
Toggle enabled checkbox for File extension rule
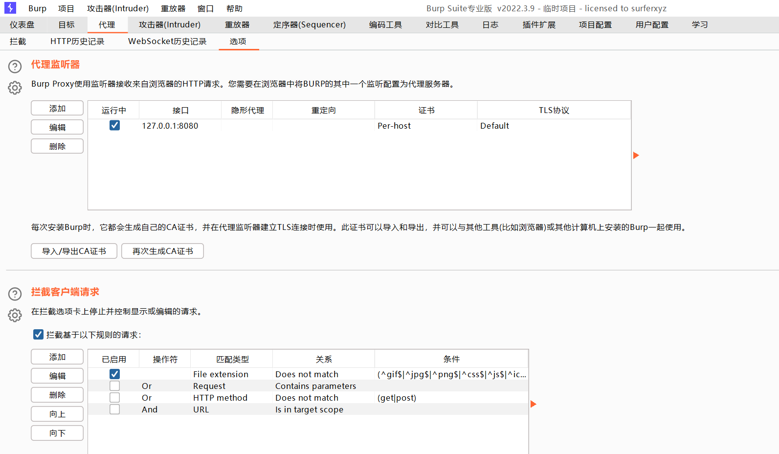pos(114,374)
